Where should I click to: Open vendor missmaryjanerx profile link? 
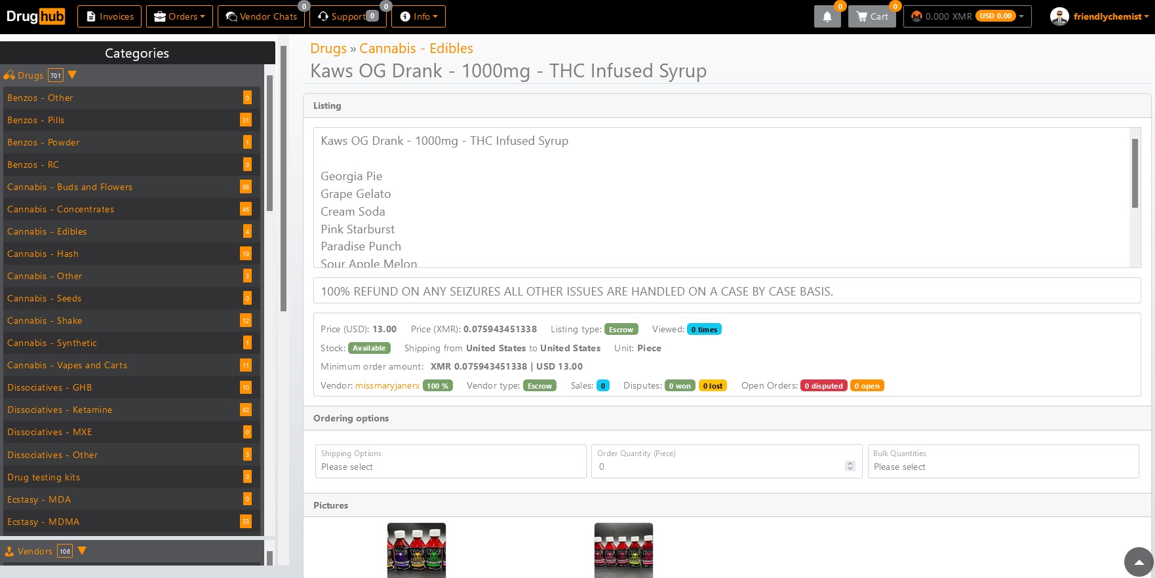click(387, 385)
